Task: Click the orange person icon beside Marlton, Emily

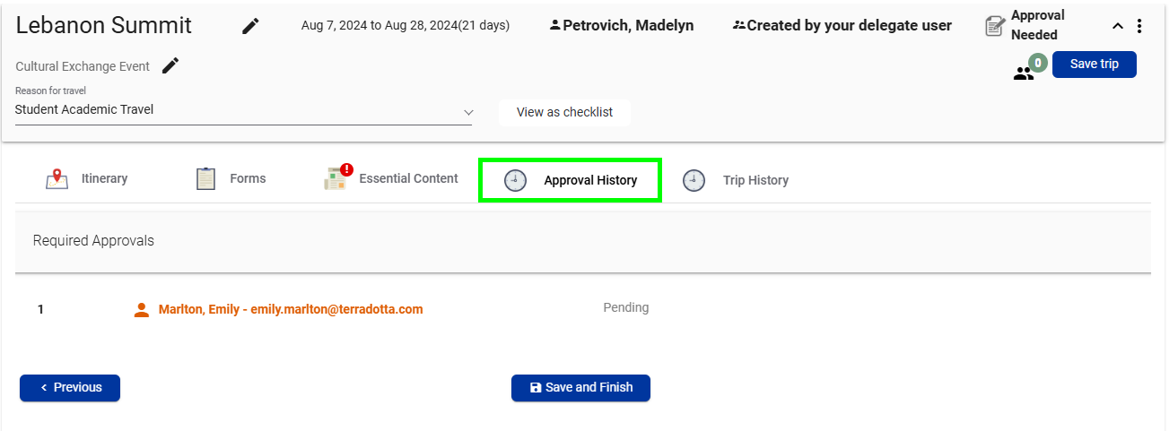Action: [141, 310]
